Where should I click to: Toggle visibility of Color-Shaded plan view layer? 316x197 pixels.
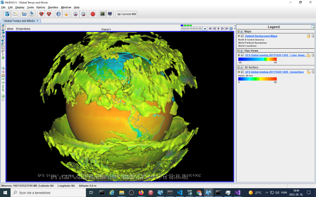pyautogui.click(x=242, y=55)
